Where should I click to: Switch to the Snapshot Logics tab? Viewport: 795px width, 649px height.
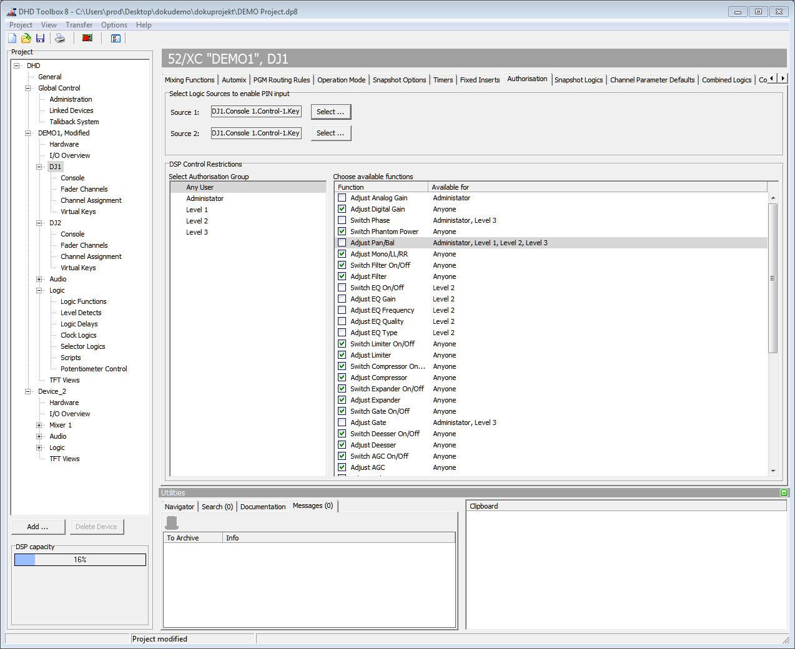coord(578,79)
